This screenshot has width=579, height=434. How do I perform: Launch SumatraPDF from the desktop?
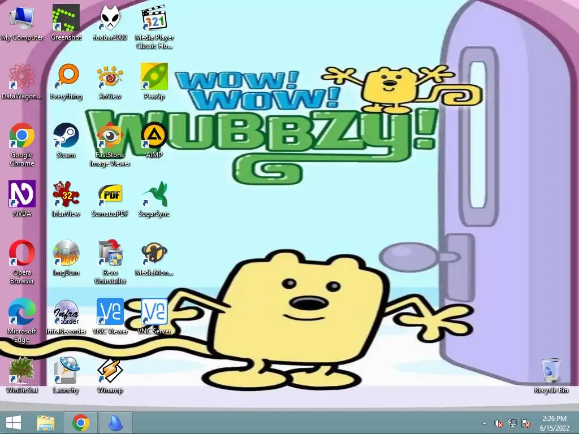110,199
